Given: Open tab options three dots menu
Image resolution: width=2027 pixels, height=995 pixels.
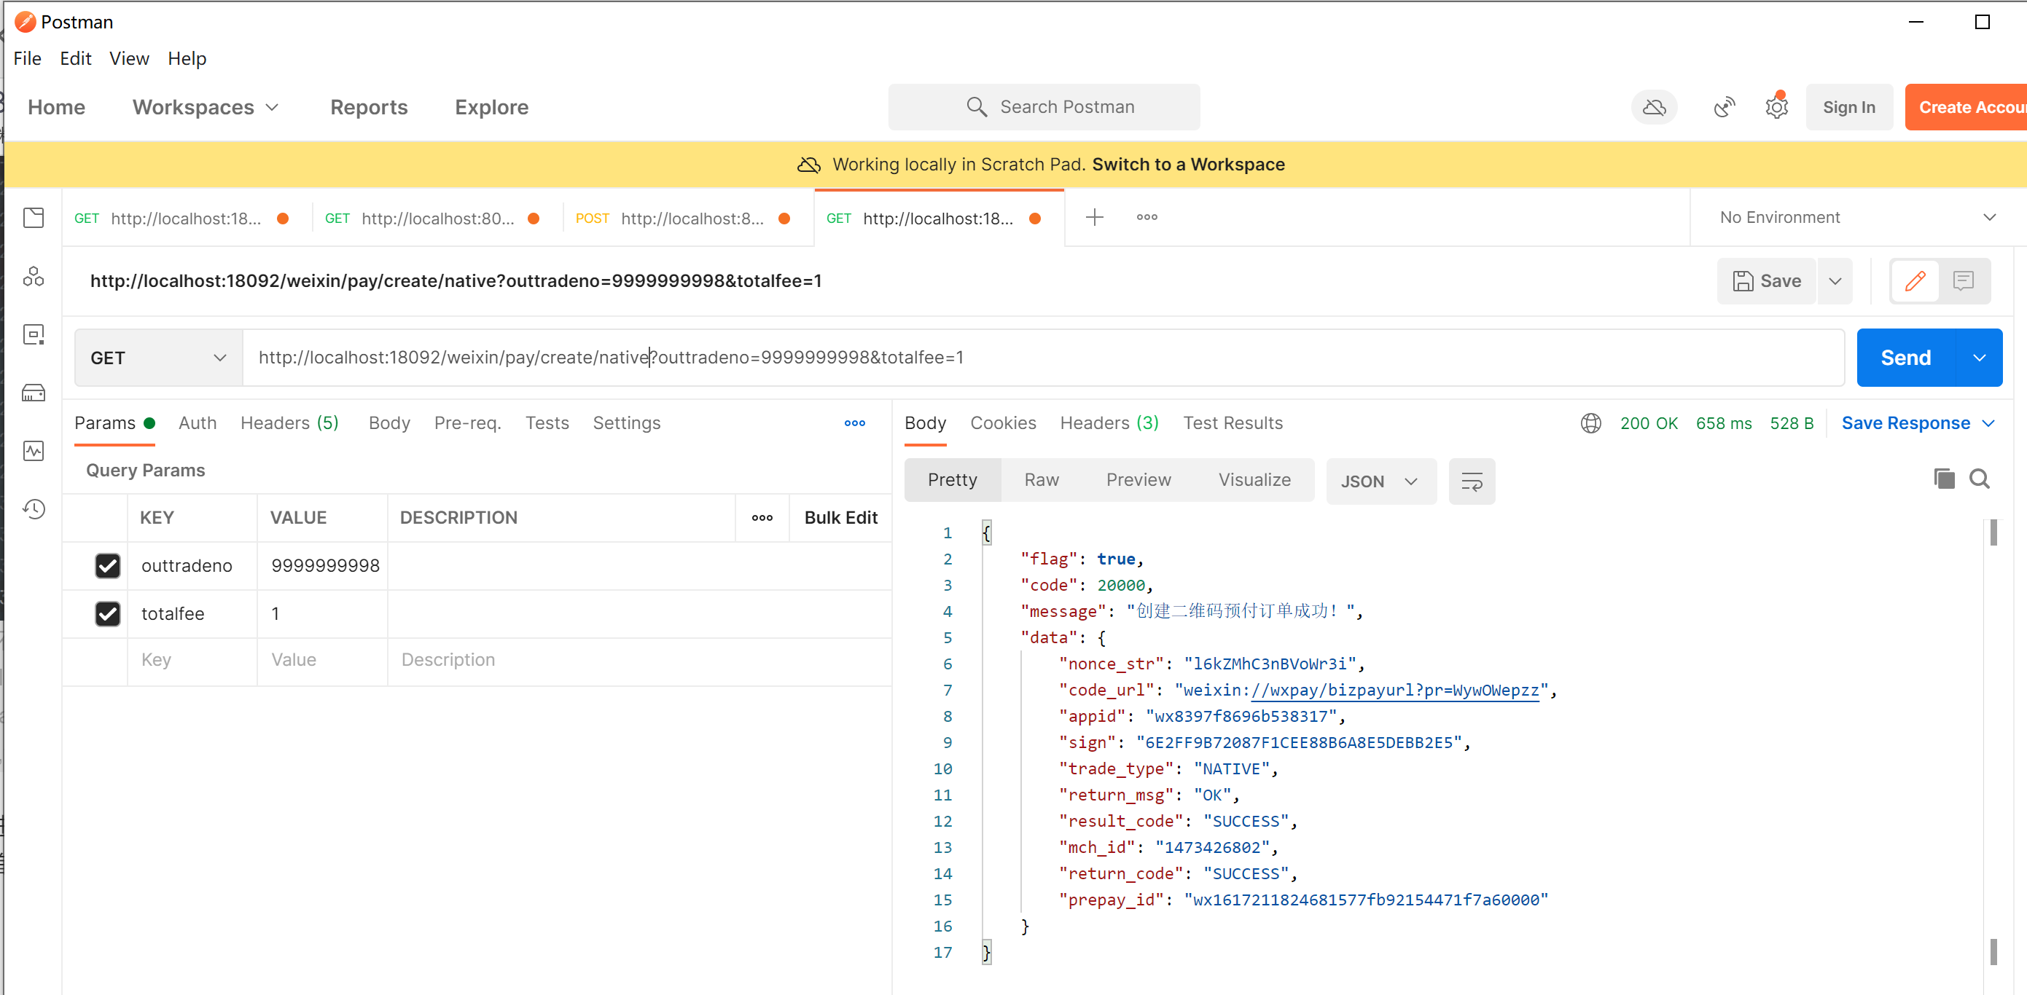Looking at the screenshot, I should point(1147,217).
